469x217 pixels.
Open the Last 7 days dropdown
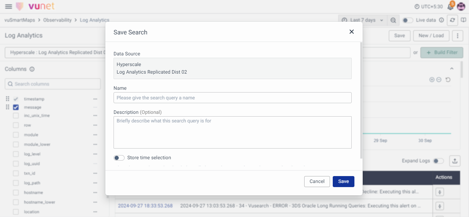363,20
